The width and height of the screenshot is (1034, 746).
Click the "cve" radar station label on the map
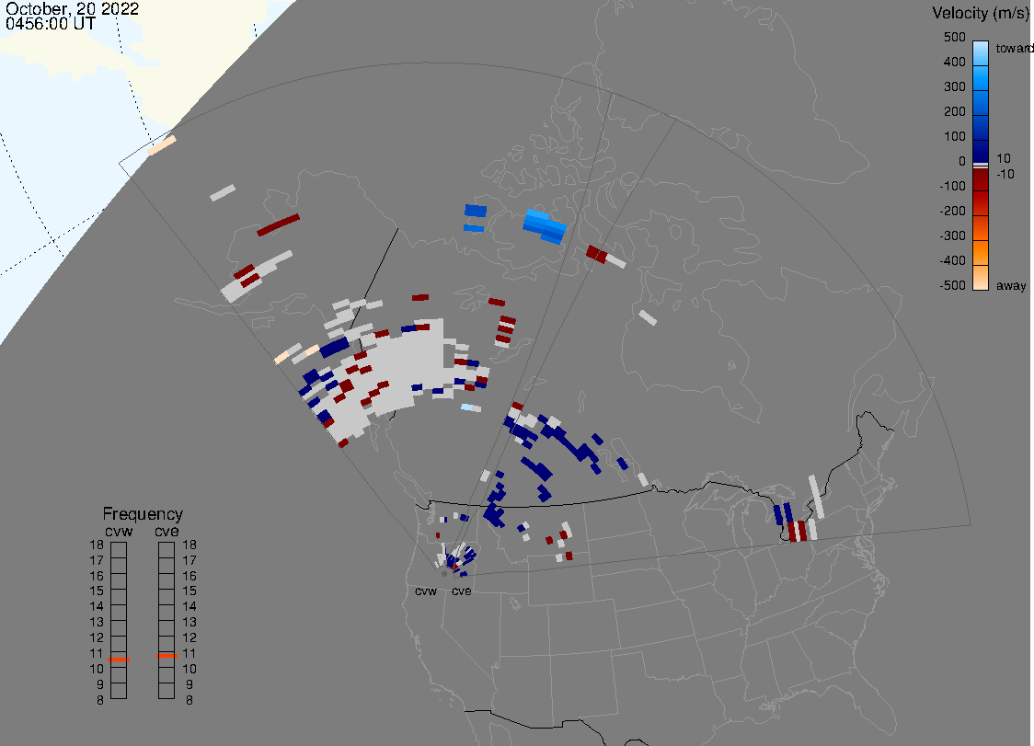click(462, 591)
